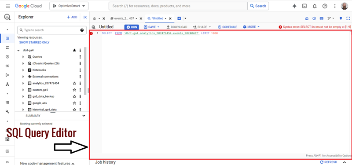Screen dimensions: 352x165
Task: Expand the External connections node
Action: pyautogui.click(x=23, y=77)
